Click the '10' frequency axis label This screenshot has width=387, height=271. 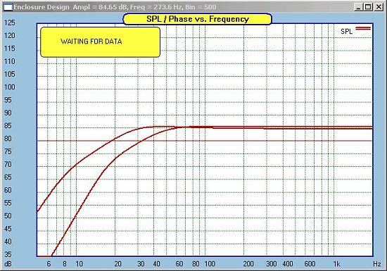(x=79, y=264)
